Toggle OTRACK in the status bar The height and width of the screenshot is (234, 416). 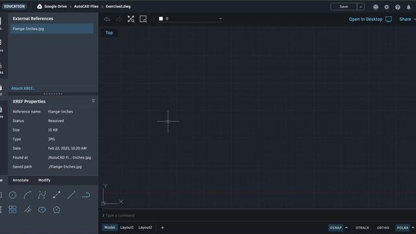pyautogui.click(x=362, y=227)
